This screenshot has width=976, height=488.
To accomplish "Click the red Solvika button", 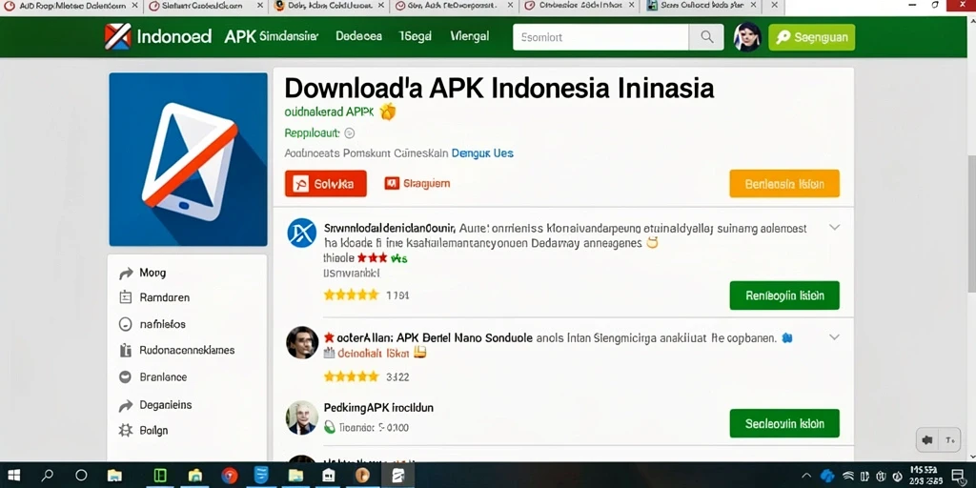I will click(326, 184).
